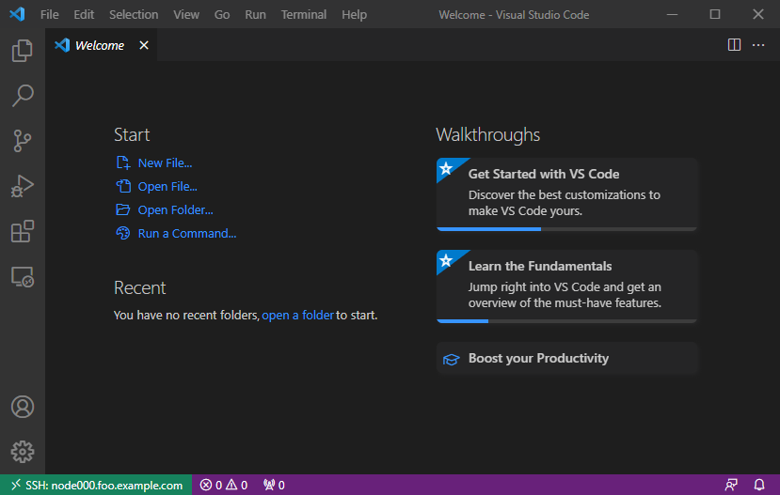Split the editor to the right

(735, 45)
